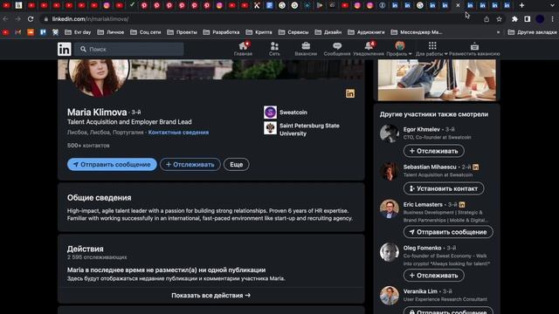Image resolution: width=559 pixels, height=314 pixels.
Task: Click the LinkedIn logo in the navigation bar
Action: click(x=64, y=49)
